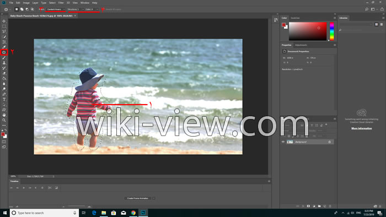Switch to the Swatches tab
Viewport: 386px width, 217px height.
point(295,18)
